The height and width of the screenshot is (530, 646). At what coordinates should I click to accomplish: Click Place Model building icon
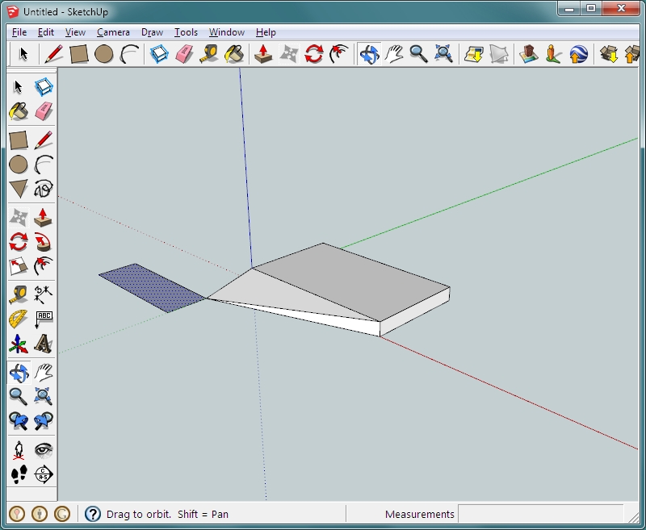pos(529,54)
